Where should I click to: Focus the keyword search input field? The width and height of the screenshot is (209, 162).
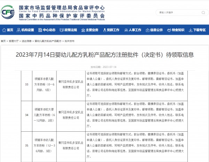click(x=182, y=13)
